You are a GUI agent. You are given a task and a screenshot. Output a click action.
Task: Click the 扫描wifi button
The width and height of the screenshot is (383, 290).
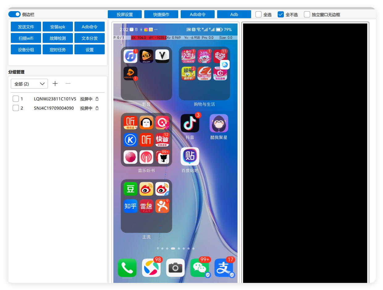[x=26, y=38]
